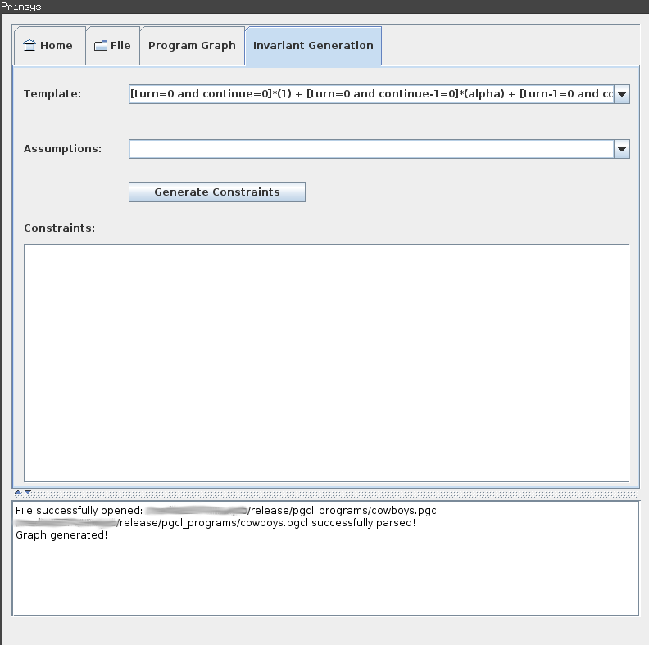Select the Invariant Generation tab

click(x=313, y=46)
